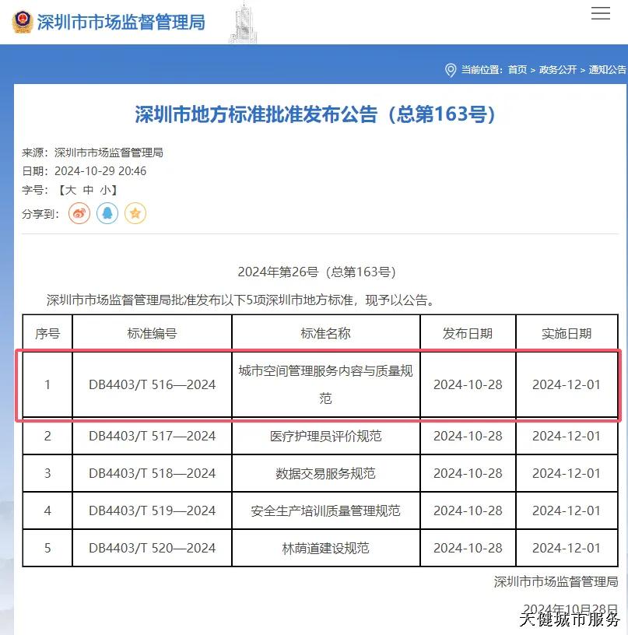The image size is (628, 635).
Task: Share the announcement to Sina Weibo
Action: pyautogui.click(x=79, y=213)
